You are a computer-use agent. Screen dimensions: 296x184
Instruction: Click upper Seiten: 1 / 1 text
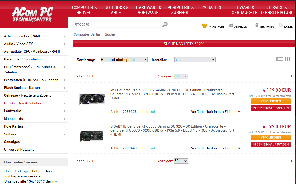[84, 76]
